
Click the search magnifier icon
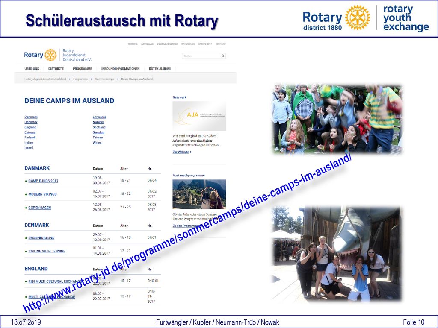coord(222,56)
